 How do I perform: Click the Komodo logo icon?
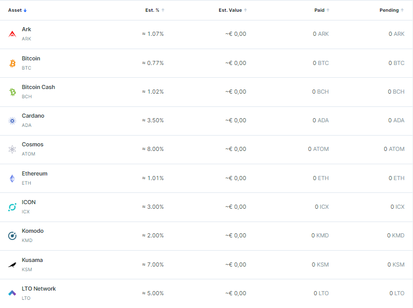click(x=12, y=236)
